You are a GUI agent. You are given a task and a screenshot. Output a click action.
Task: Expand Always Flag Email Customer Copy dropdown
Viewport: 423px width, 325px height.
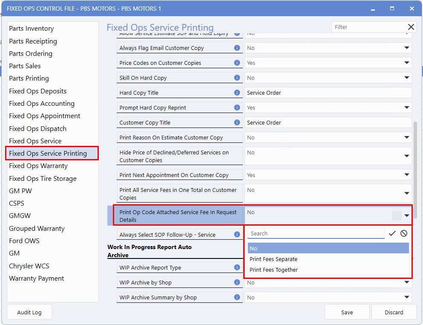tap(406, 48)
